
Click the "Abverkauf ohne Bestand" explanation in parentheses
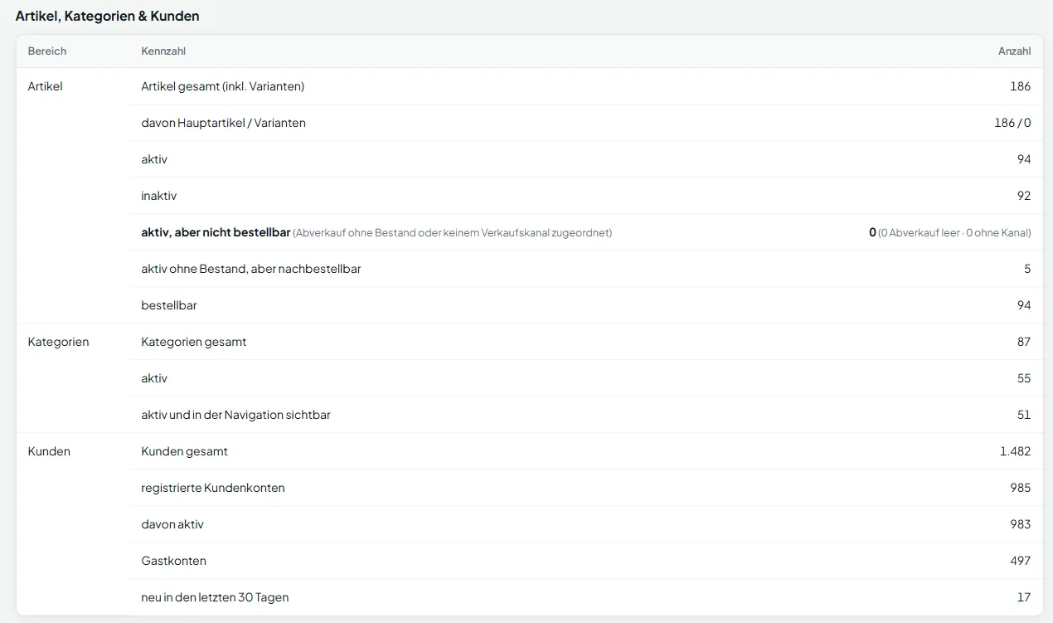coord(453,233)
